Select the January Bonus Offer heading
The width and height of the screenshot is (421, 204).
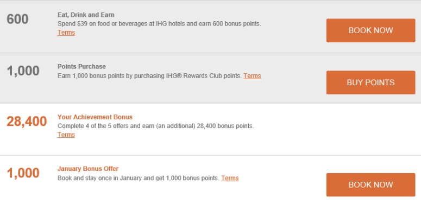pyautogui.click(x=88, y=169)
